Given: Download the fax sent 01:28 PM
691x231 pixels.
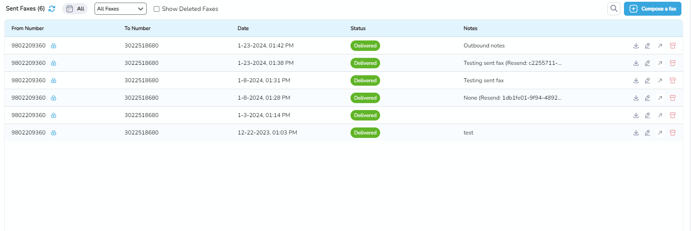Looking at the screenshot, I should point(636,98).
